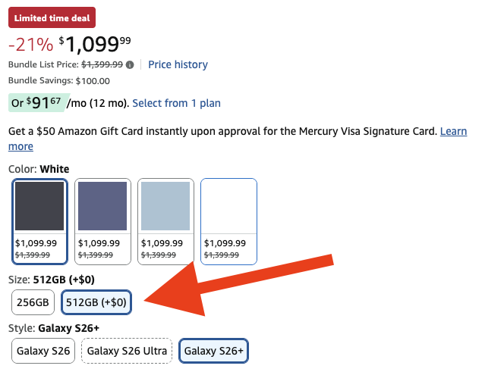The height and width of the screenshot is (372, 482).
Task: Select the Galaxy S26+ style button
Action: pos(215,351)
